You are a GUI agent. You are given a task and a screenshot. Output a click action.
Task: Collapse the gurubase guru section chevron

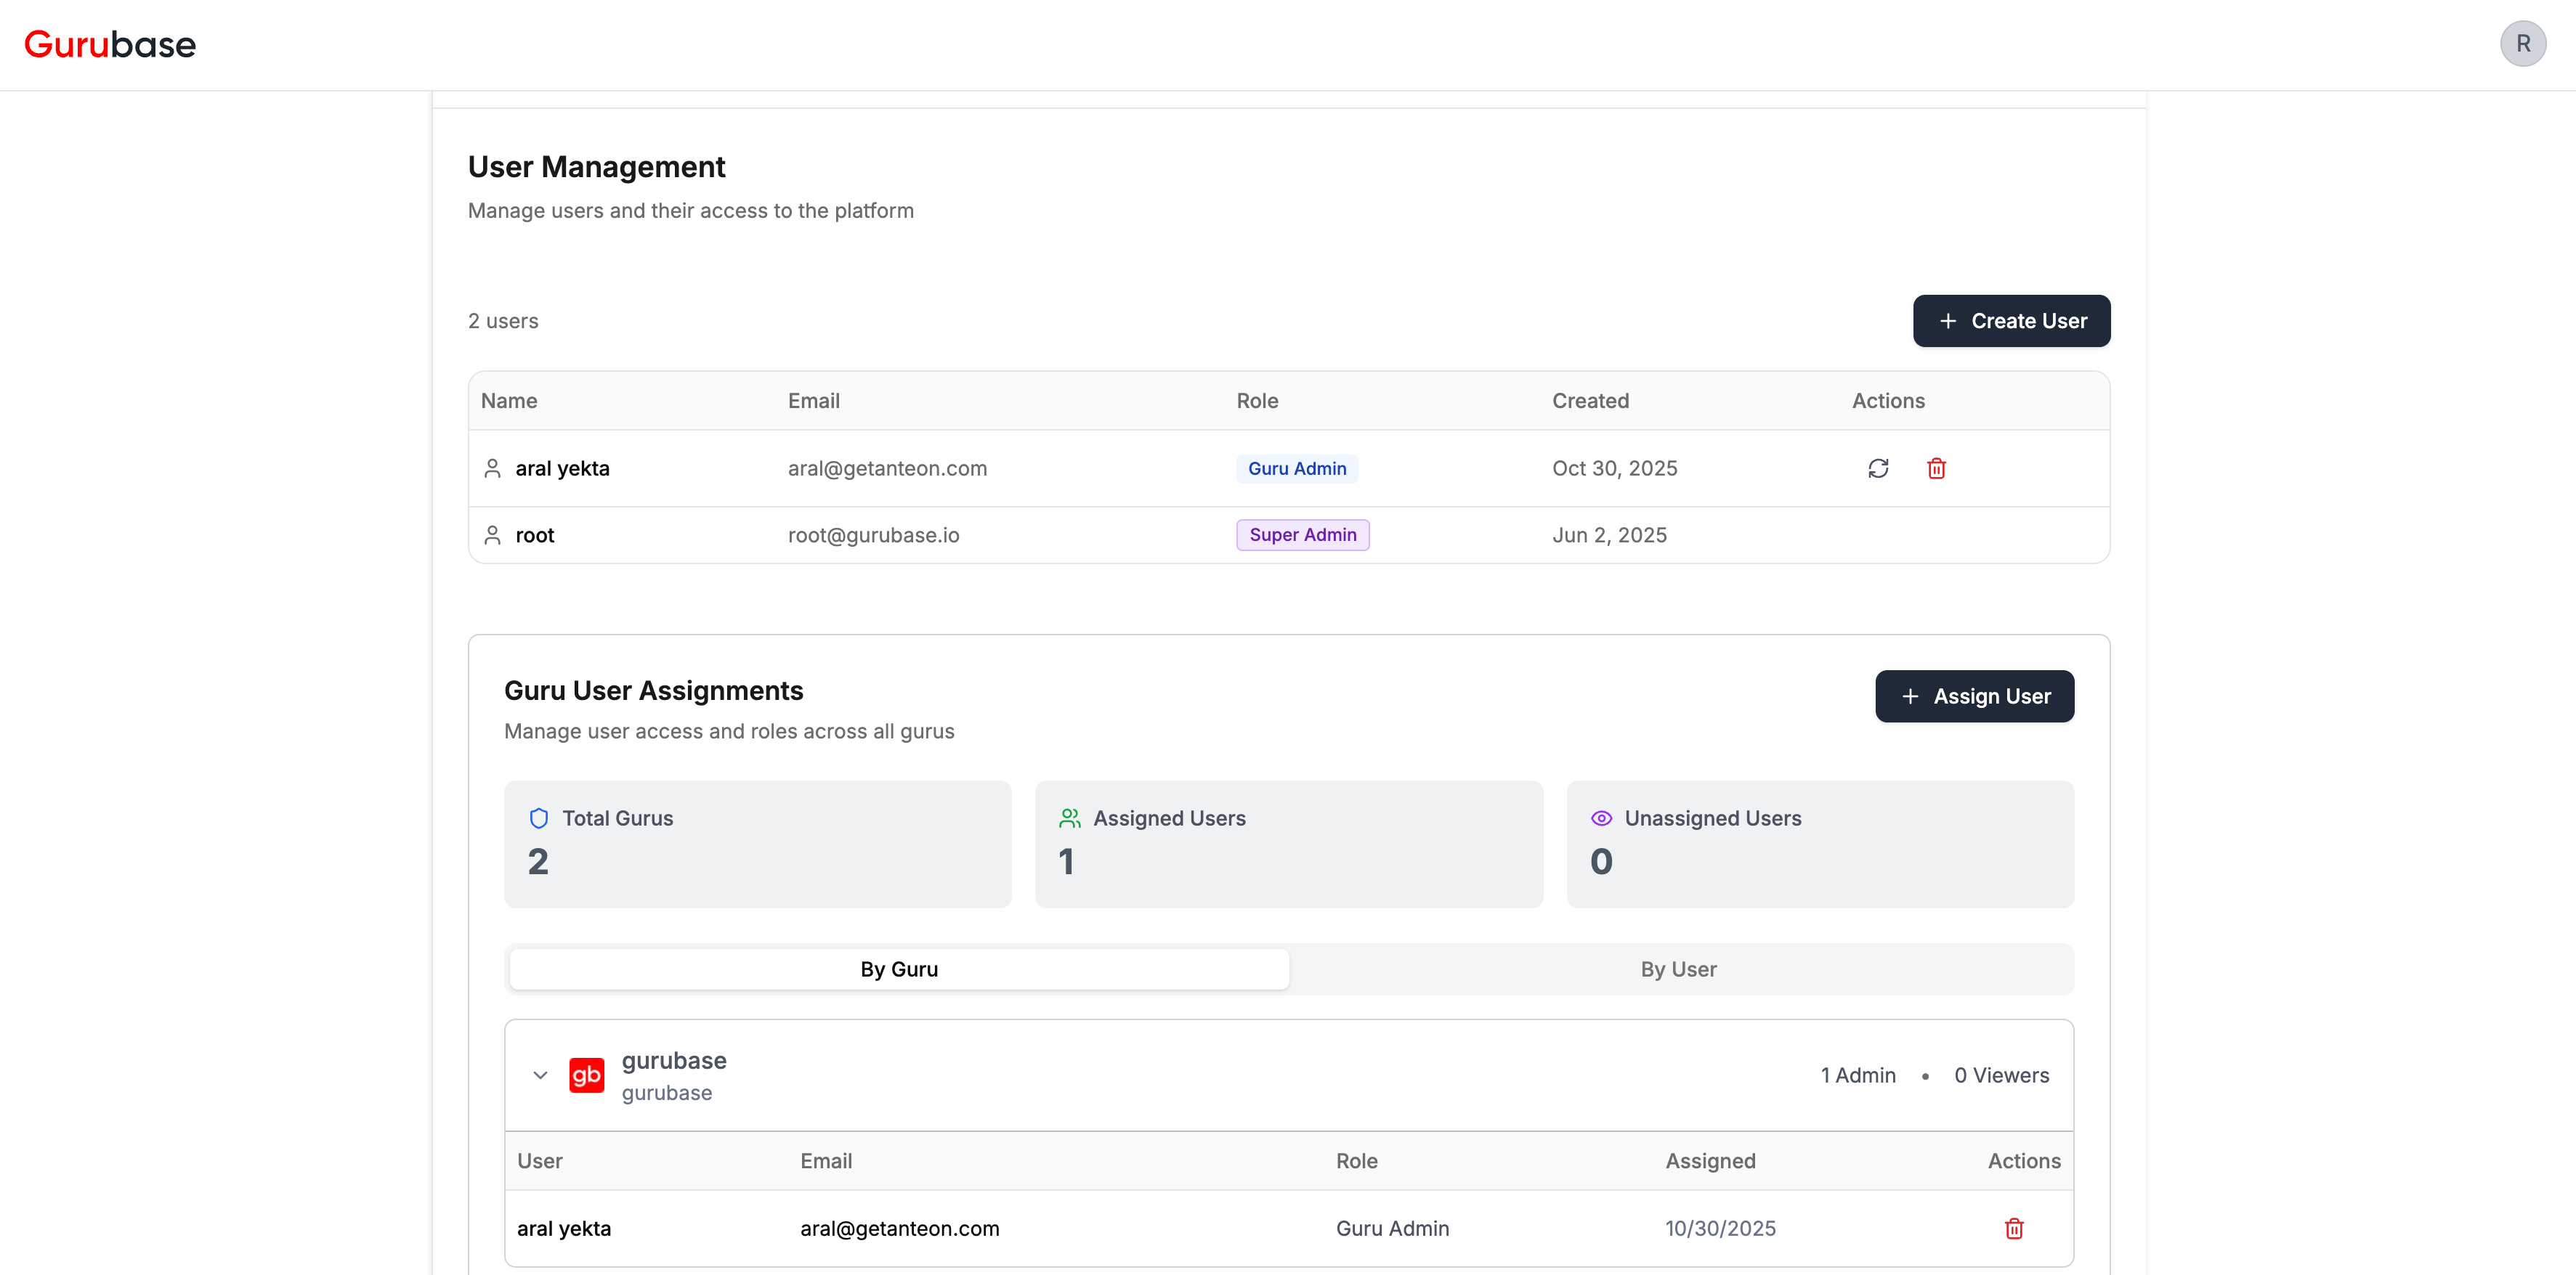click(540, 1075)
